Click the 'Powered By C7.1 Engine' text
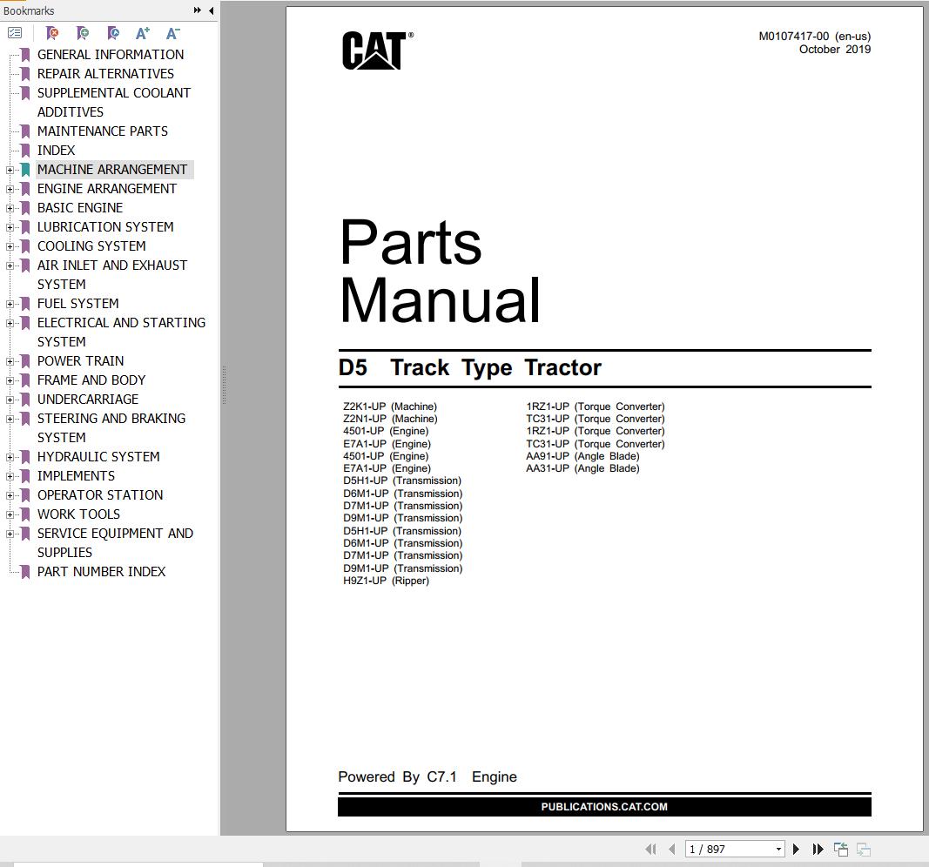Screen dimensions: 929x867 pyautogui.click(x=427, y=776)
